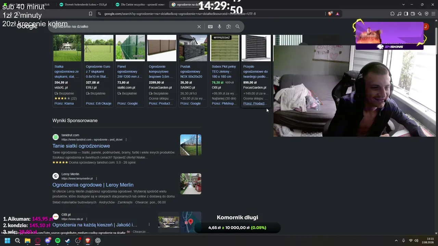Open Spotify from the taskbar
The width and height of the screenshot is (438, 246).
coord(57,241)
